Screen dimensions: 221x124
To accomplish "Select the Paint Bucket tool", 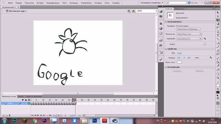I will (218, 62).
